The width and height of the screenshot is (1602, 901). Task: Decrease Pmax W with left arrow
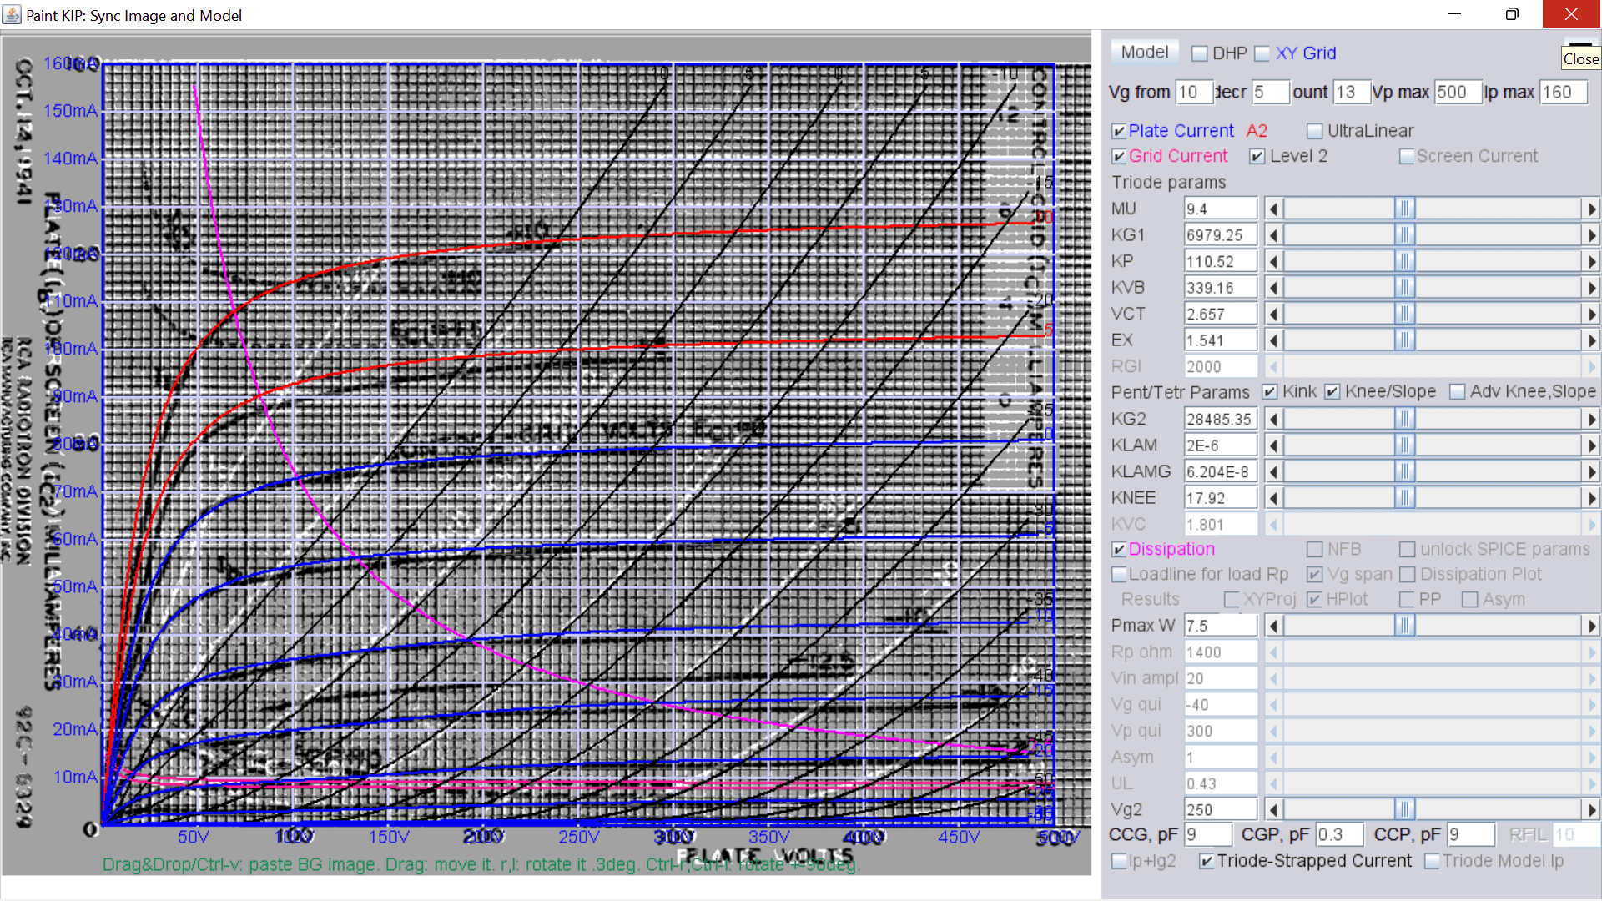(x=1273, y=626)
